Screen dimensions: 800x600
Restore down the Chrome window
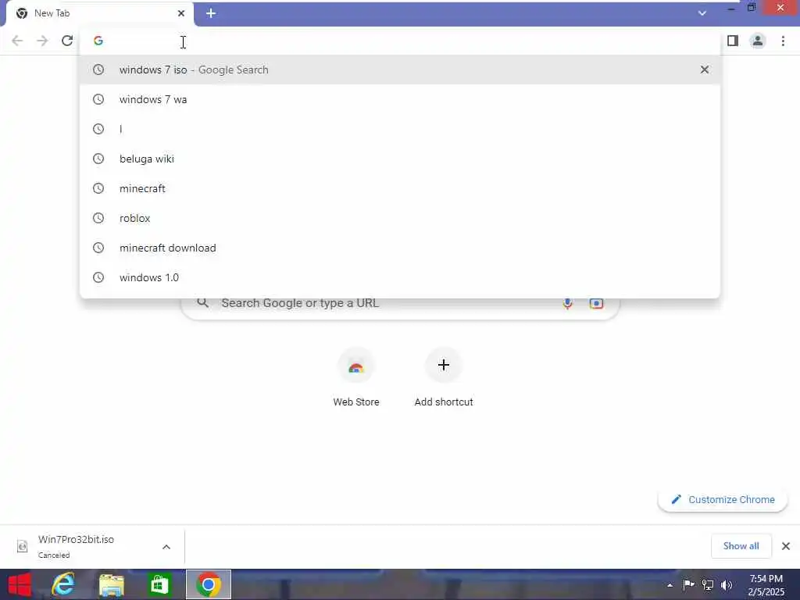pos(752,8)
